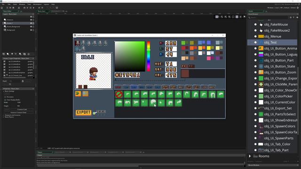
Task: Toggle the Persistent checkbox
Action: tap(5, 97)
